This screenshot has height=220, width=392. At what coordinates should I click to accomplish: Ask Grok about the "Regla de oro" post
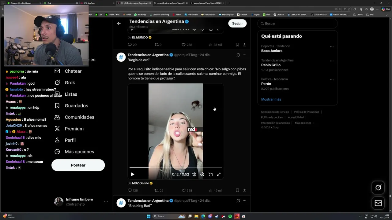(x=238, y=55)
